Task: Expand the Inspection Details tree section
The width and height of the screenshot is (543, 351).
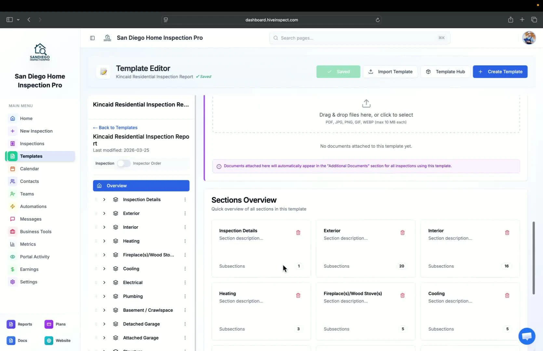Action: pyautogui.click(x=104, y=200)
